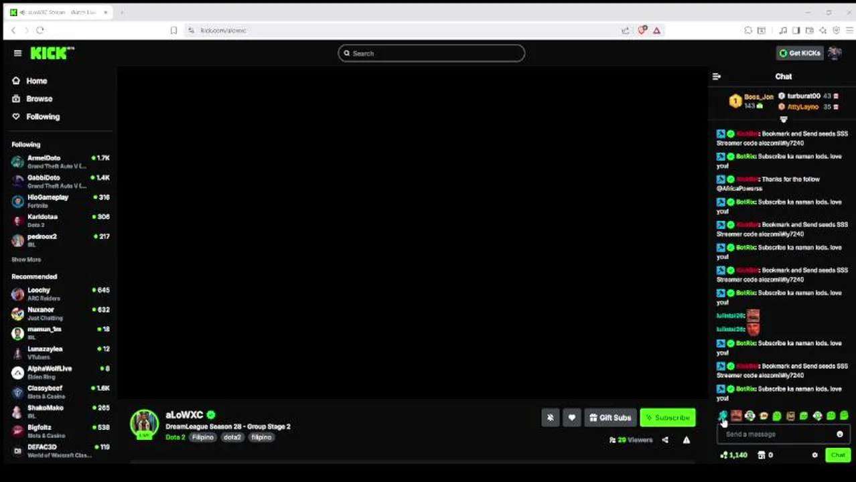Viewport: 856px width, 482px height.
Task: Toggle the browser sidebar panel icon
Action: (x=796, y=30)
